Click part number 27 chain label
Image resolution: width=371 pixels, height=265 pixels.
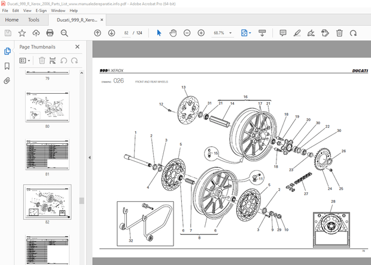[306, 193]
